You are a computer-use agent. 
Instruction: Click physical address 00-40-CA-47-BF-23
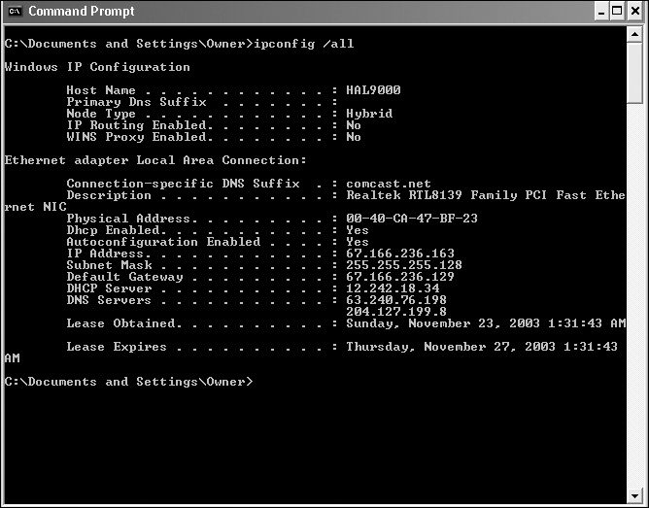pyautogui.click(x=412, y=219)
